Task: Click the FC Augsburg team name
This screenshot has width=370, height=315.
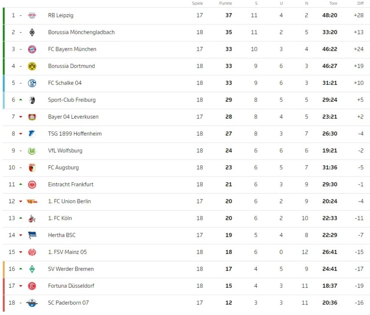Action: tap(63, 168)
